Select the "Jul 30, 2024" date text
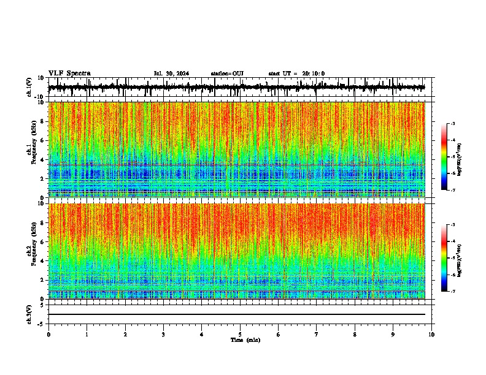This screenshot has height=375, width=486. [171, 74]
